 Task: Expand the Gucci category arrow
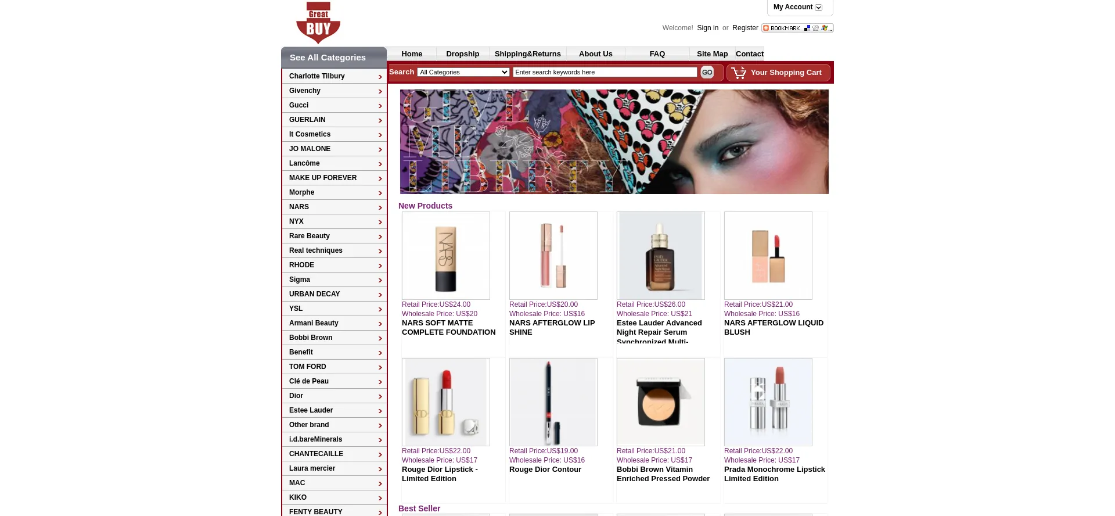[380, 106]
